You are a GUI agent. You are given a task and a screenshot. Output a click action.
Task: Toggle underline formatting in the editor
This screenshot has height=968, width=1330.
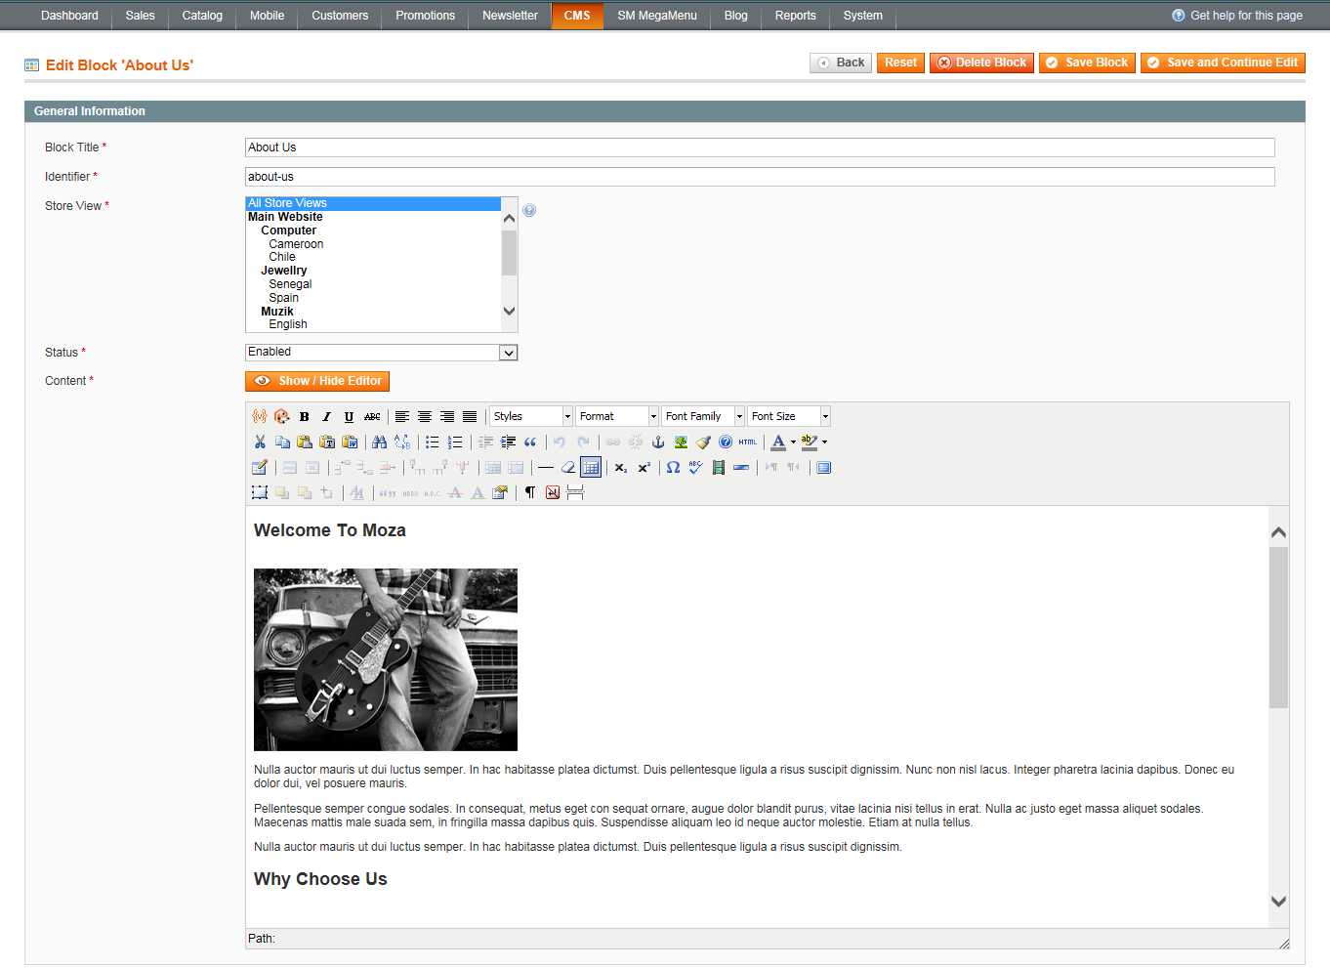pyautogui.click(x=349, y=416)
